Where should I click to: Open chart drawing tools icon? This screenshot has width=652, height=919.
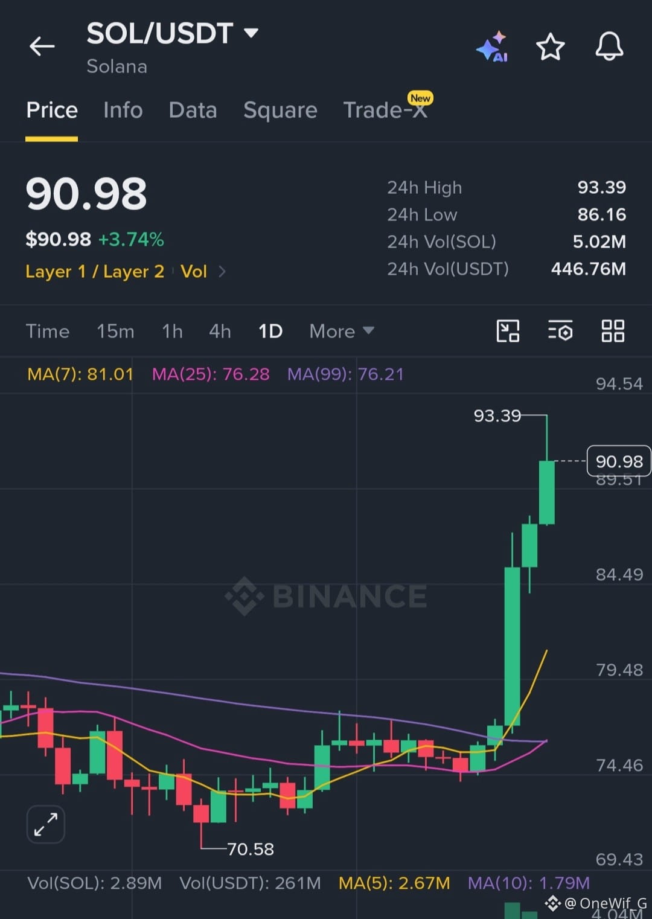pyautogui.click(x=508, y=331)
